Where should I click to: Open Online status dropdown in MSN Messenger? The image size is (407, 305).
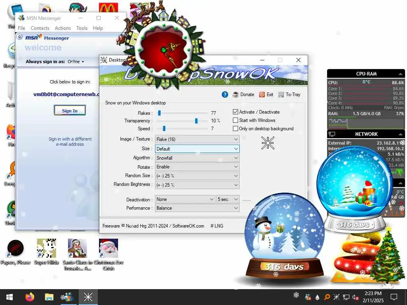point(76,62)
